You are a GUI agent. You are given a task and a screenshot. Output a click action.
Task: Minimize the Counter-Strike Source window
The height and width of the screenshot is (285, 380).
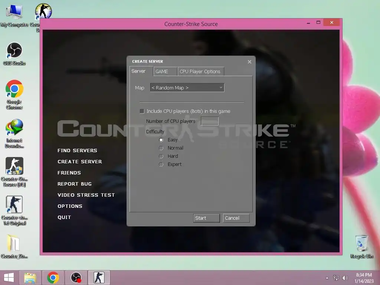pos(308,23)
